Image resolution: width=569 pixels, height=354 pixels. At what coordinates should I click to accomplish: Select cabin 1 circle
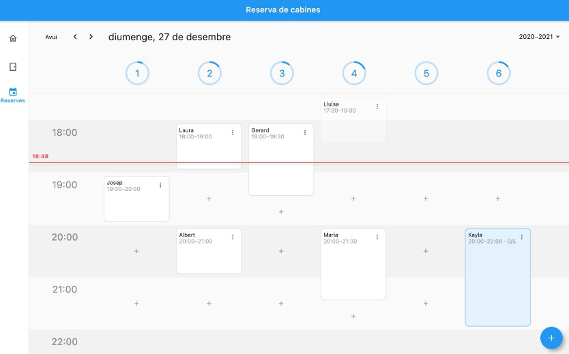(137, 73)
